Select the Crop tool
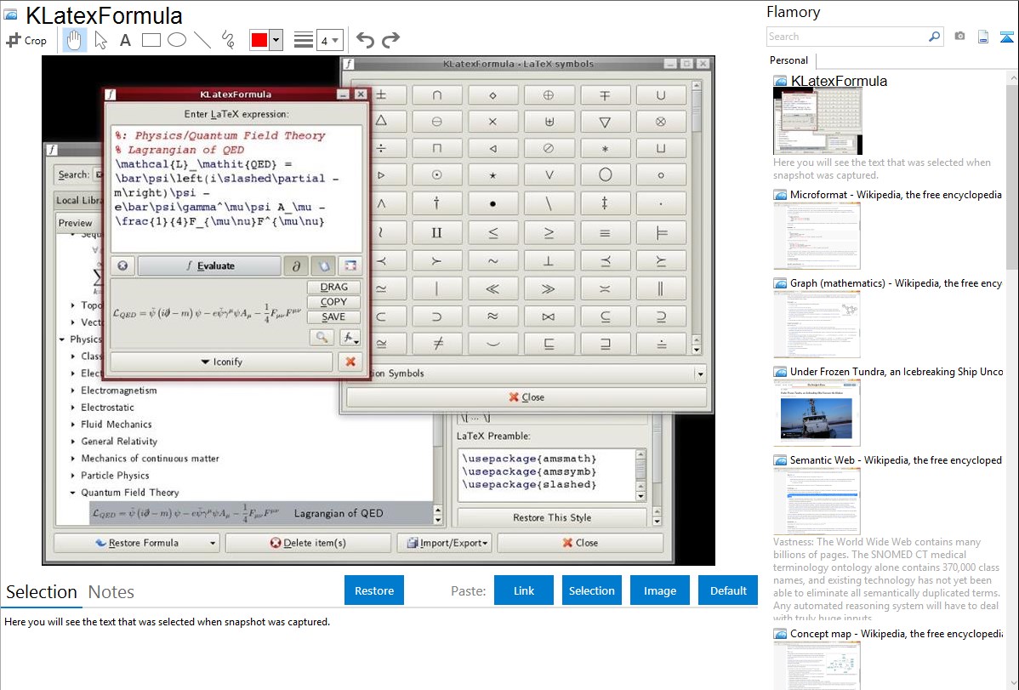This screenshot has width=1019, height=690. tap(26, 40)
